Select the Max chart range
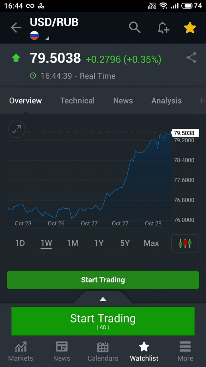Screen dimensions: 206x367 point(151,243)
